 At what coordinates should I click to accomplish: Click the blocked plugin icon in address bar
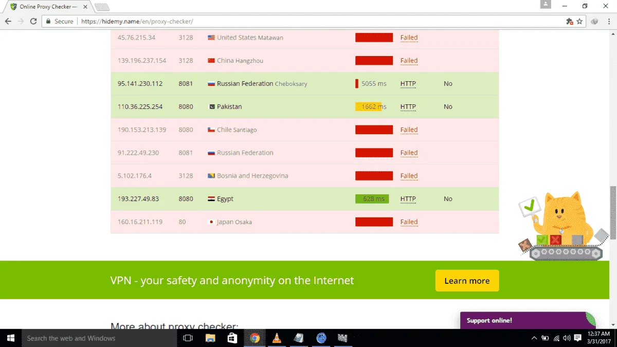pos(569,22)
